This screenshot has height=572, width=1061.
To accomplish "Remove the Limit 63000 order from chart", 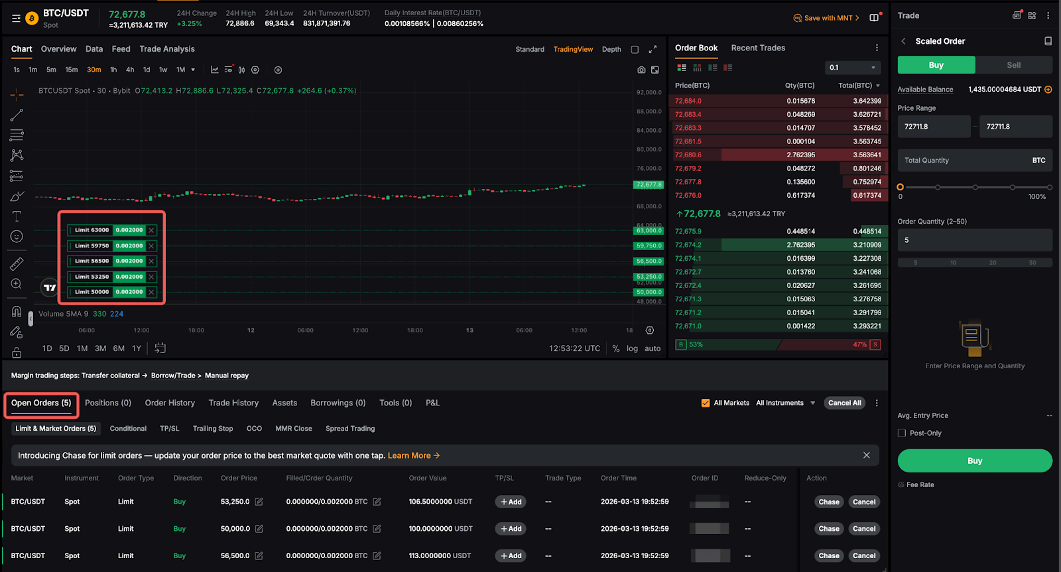I will (x=151, y=230).
